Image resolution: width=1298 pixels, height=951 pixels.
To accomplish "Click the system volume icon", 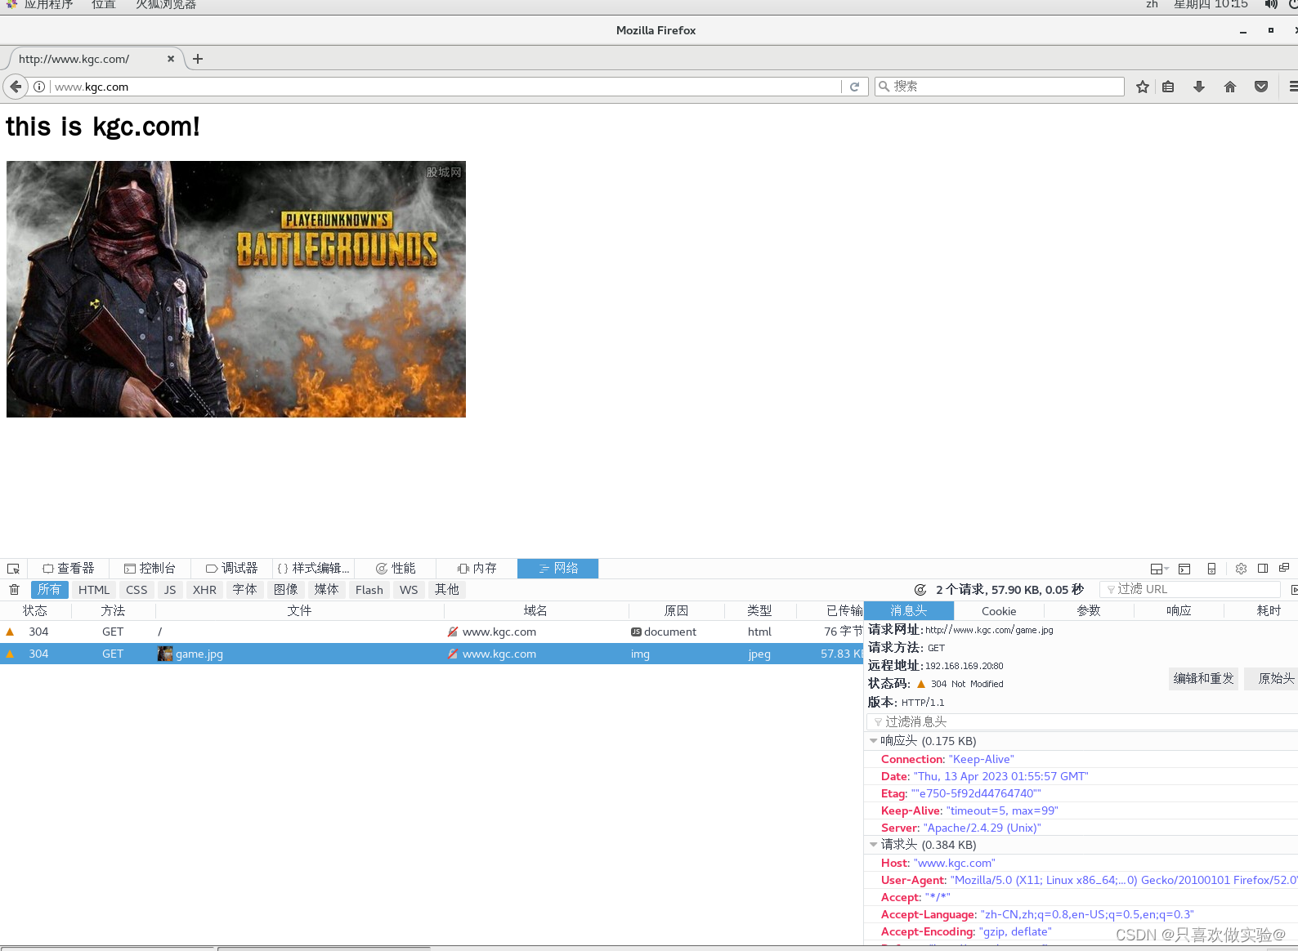I will point(1271,4).
